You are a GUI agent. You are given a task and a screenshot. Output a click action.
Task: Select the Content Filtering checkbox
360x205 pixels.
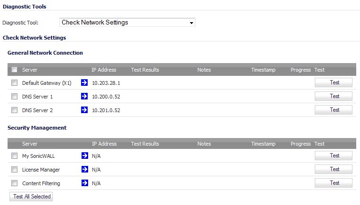coord(14,183)
